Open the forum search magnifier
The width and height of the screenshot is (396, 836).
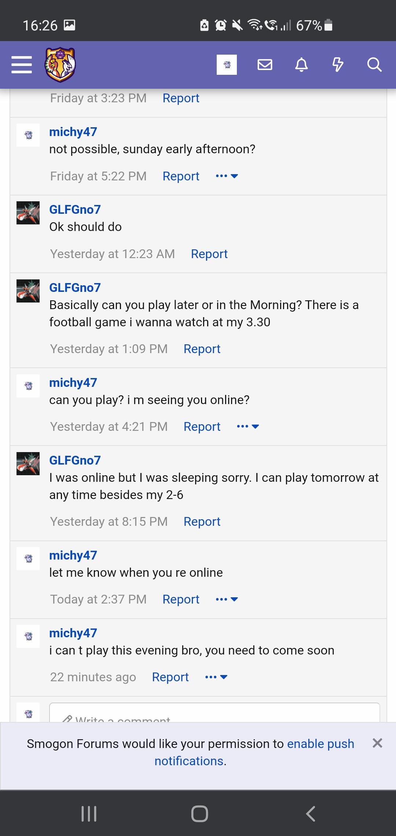tap(374, 65)
